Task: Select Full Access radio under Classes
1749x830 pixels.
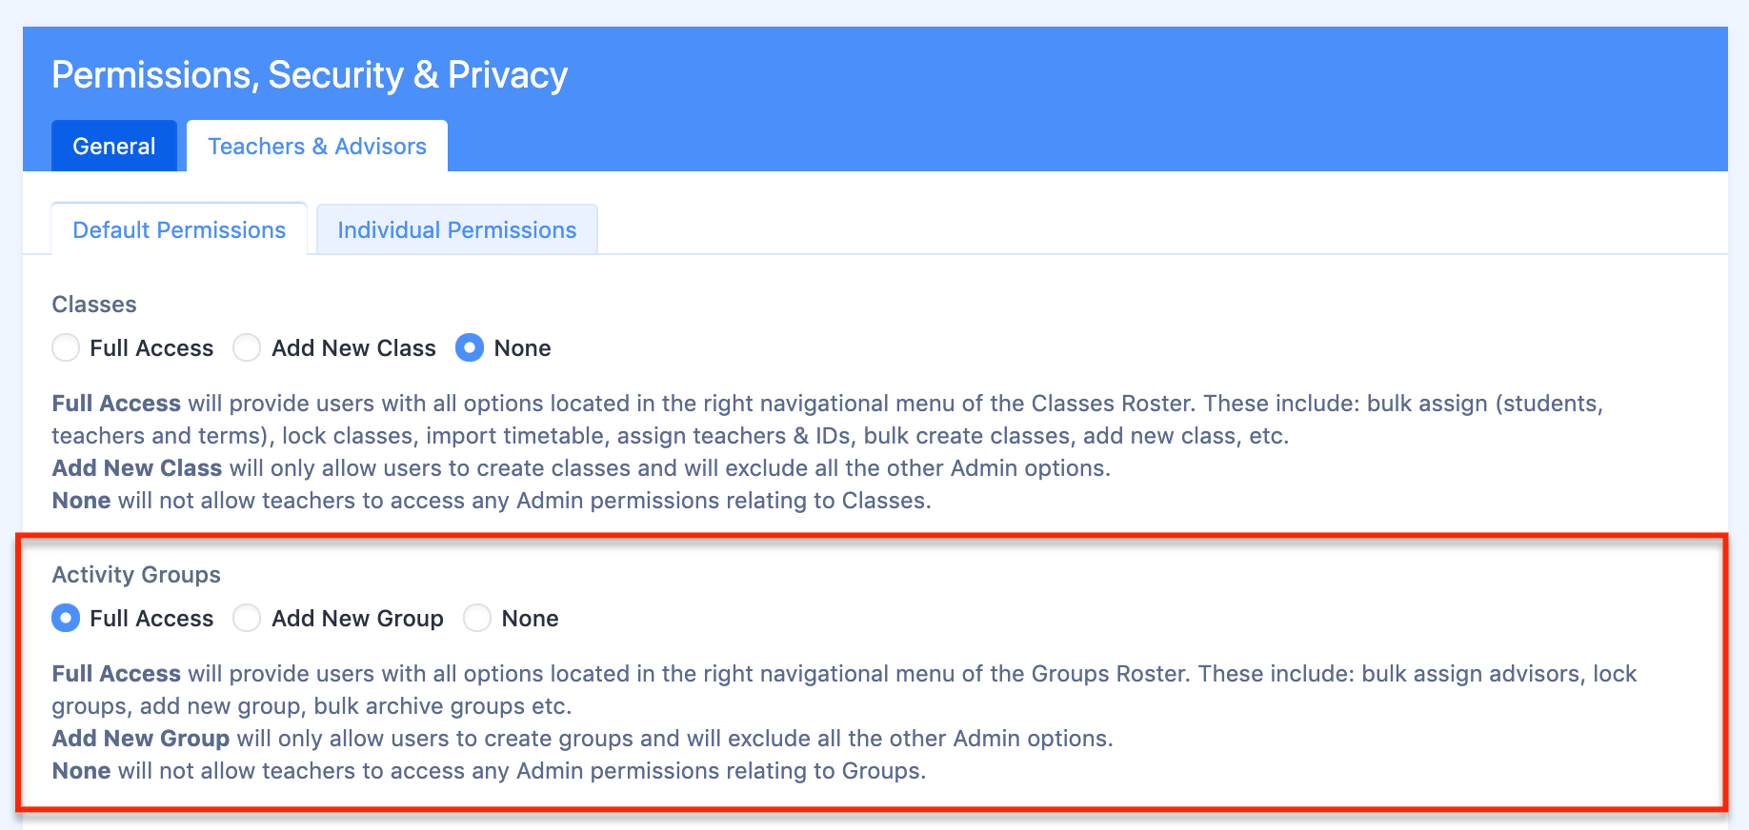Action: [66, 348]
